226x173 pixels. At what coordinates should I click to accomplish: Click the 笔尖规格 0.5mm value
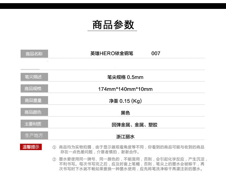(125, 77)
